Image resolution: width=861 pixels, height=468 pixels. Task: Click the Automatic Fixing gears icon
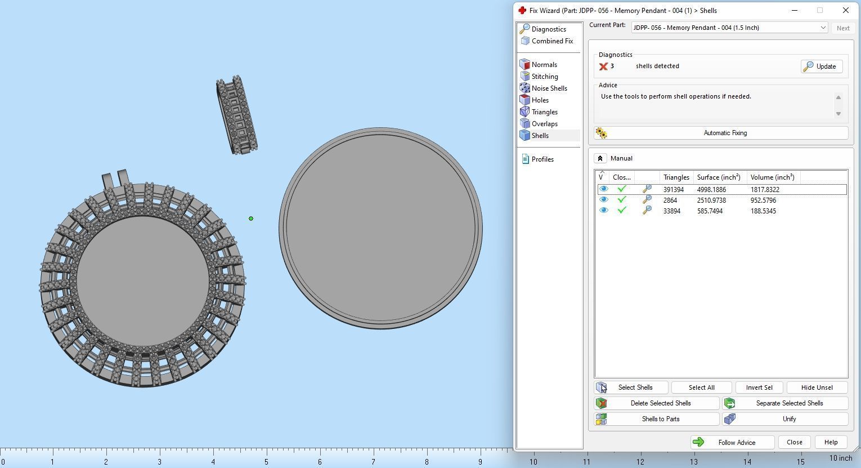click(602, 133)
